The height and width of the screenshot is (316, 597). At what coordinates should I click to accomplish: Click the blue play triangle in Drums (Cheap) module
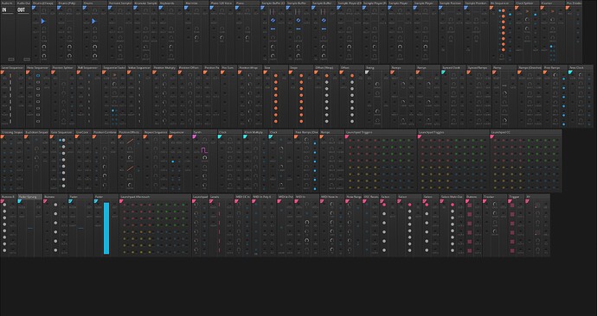click(43, 22)
